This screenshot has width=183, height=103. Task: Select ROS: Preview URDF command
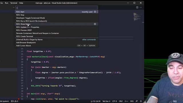click(57, 30)
